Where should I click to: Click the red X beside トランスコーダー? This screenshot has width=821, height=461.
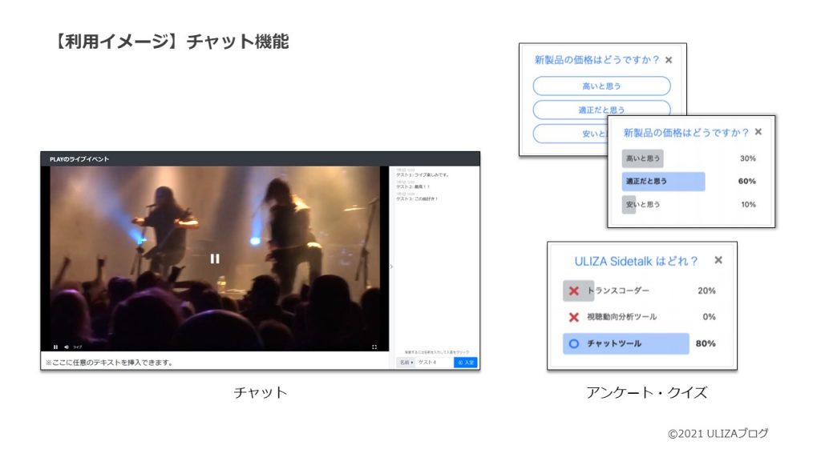[x=573, y=291]
